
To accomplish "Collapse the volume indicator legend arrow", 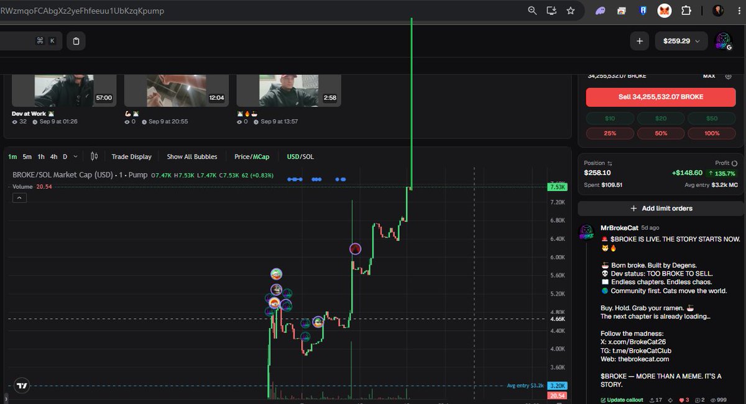I will (x=19, y=198).
